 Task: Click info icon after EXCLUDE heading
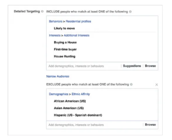[131, 84]
